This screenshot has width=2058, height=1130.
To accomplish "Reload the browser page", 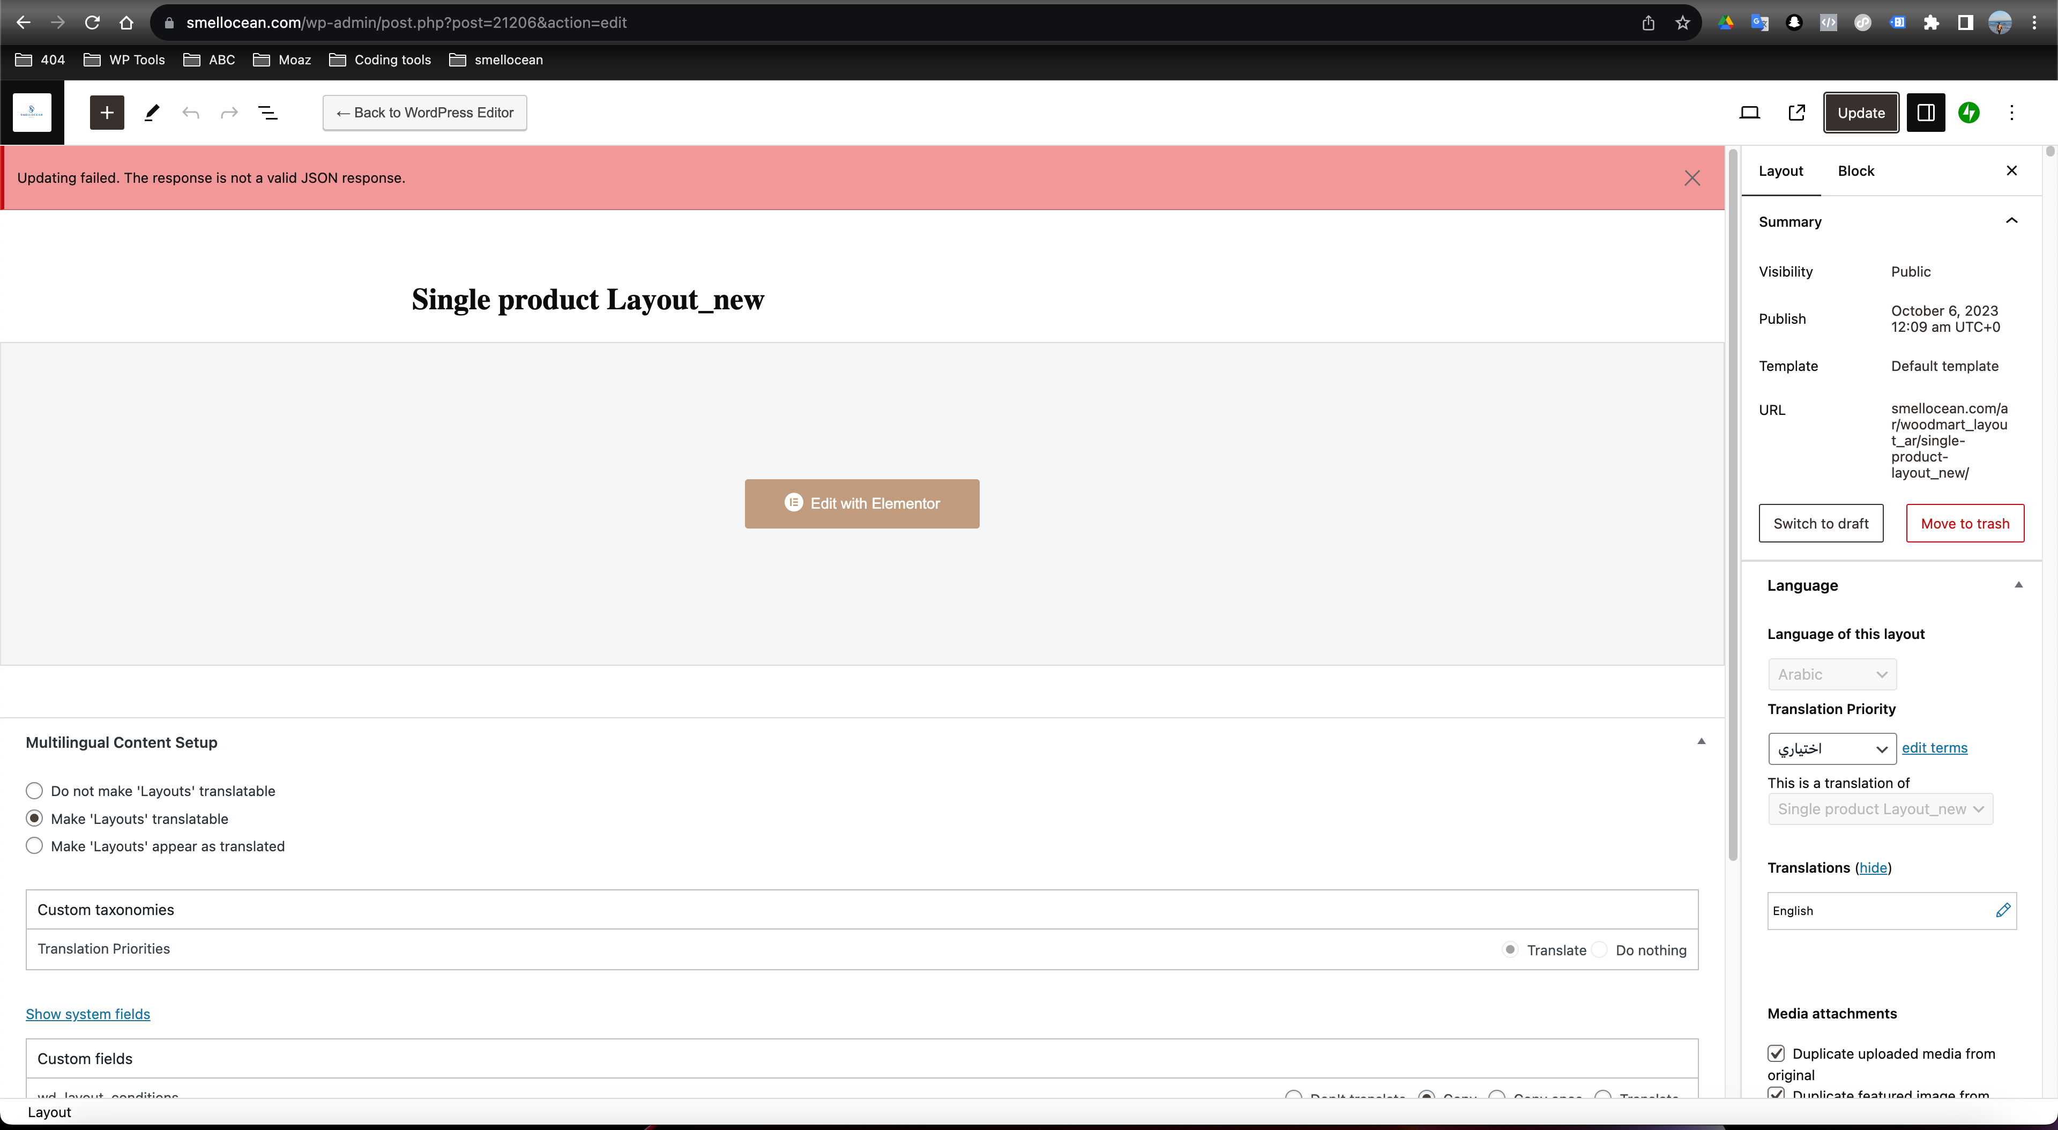I will (92, 23).
